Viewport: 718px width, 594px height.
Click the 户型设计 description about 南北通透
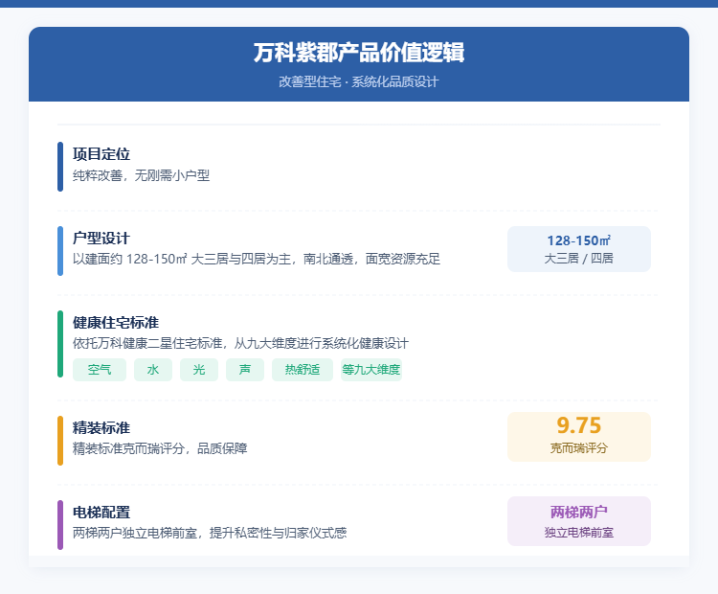[257, 259]
